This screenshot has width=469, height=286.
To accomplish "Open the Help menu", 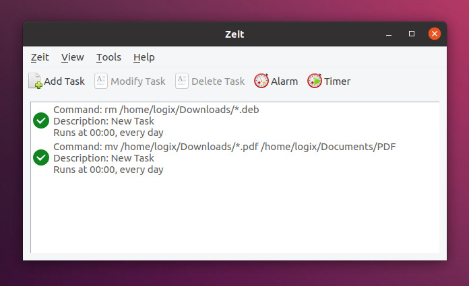I will (x=144, y=57).
